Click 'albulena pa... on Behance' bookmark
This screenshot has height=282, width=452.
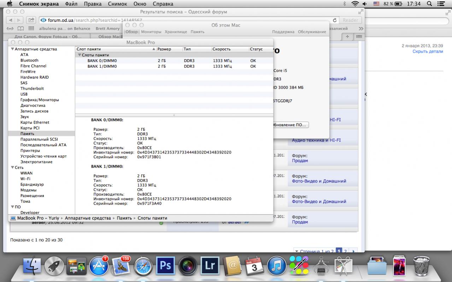pyautogui.click(x=65, y=29)
